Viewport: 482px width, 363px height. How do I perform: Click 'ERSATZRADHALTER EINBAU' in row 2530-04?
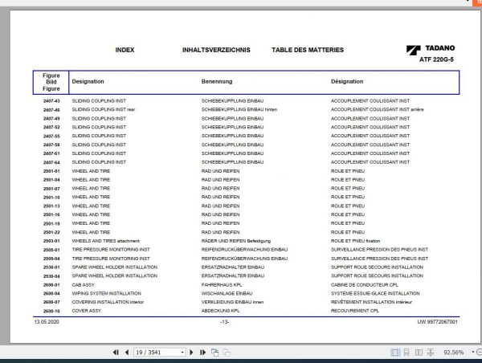pos(233,275)
